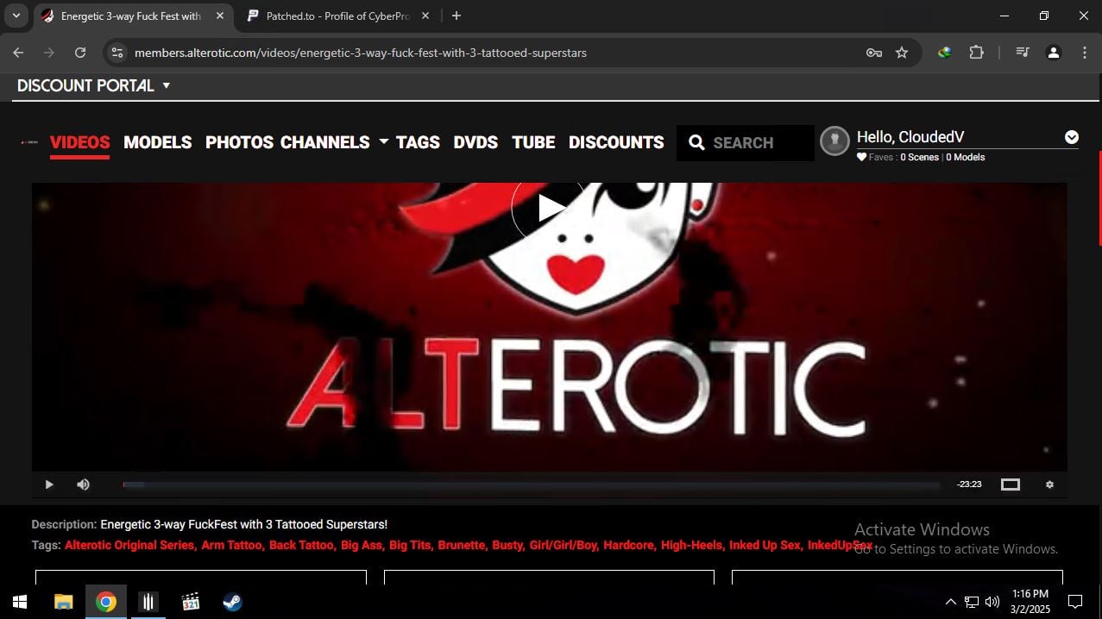Screen dimensions: 1102x619
Task: Click the High-Heels tag
Action: [x=692, y=545]
